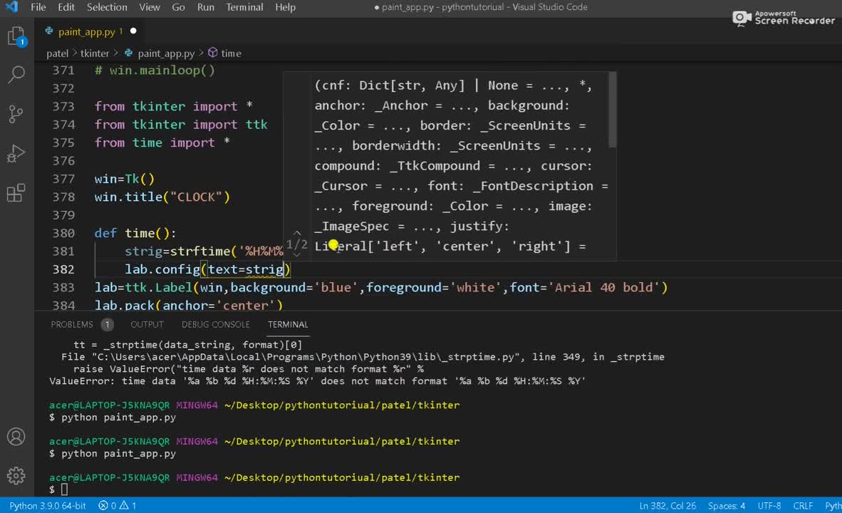
Task: Open the Help menu
Action: tap(285, 7)
